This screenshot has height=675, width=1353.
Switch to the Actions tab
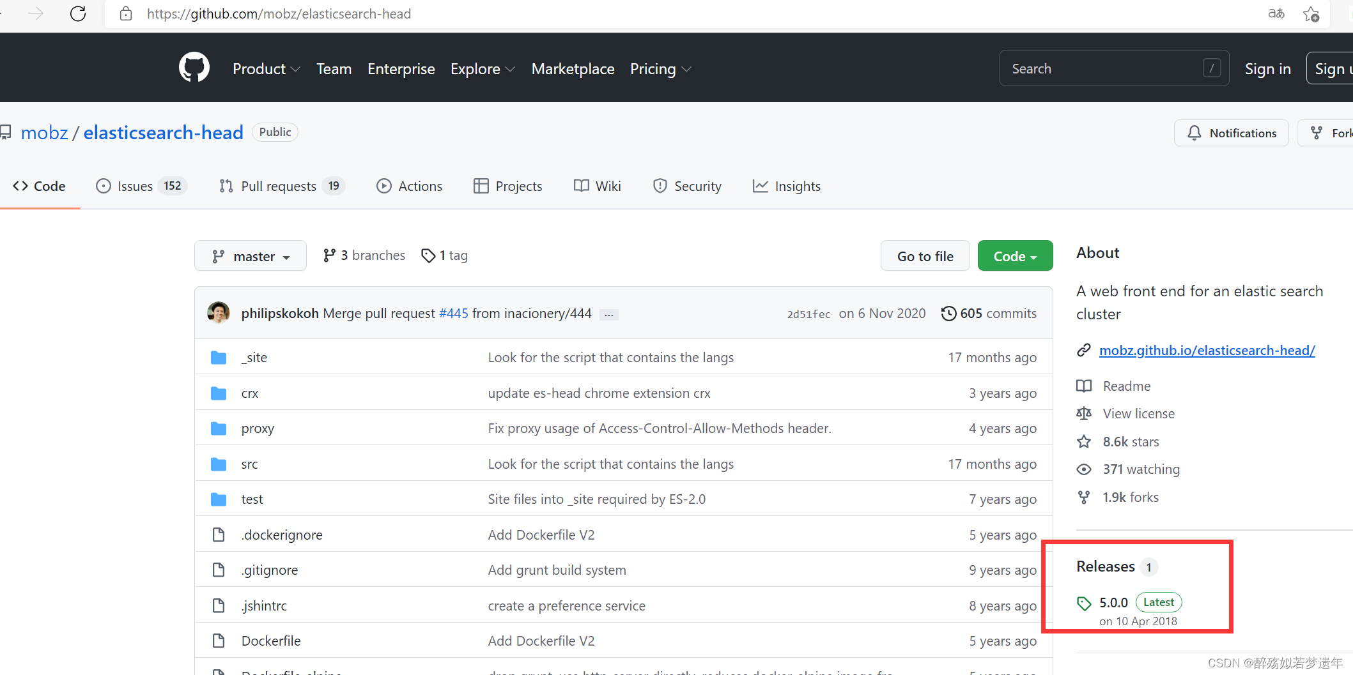point(409,186)
